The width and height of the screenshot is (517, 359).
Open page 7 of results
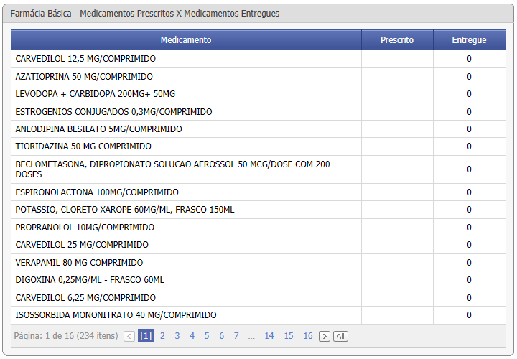236,336
